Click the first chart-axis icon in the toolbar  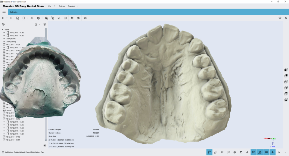click(x=59, y=18)
